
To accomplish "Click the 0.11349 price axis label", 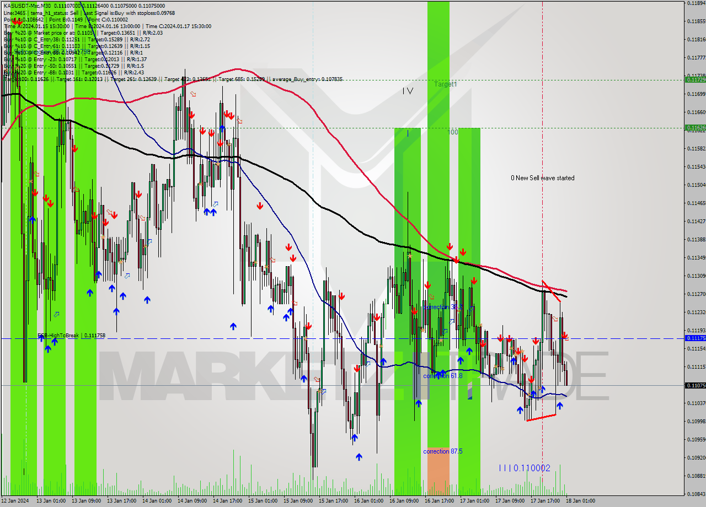I will 696,257.
